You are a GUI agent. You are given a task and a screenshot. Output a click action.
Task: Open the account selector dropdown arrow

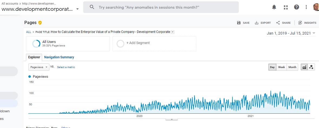78,9
